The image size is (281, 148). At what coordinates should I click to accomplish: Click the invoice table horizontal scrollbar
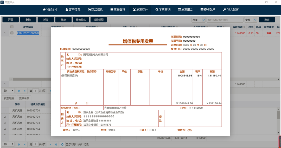click(32, 79)
